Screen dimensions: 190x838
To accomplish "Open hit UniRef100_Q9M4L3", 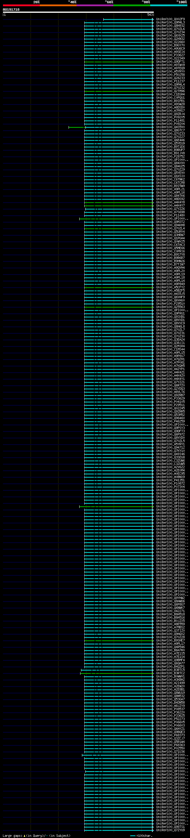I will coord(170,23).
